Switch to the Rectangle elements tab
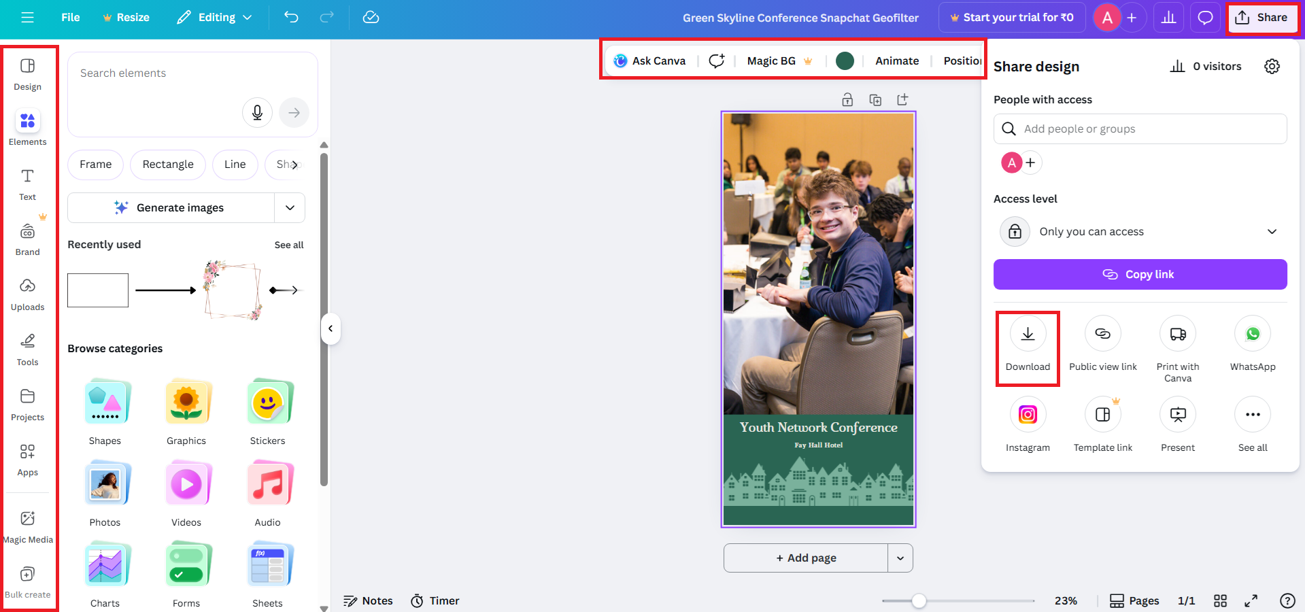Image resolution: width=1305 pixels, height=612 pixels. (x=167, y=165)
